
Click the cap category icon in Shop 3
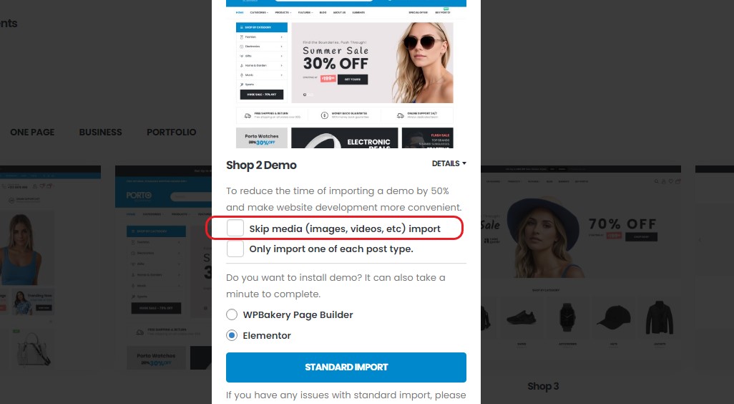(x=613, y=317)
